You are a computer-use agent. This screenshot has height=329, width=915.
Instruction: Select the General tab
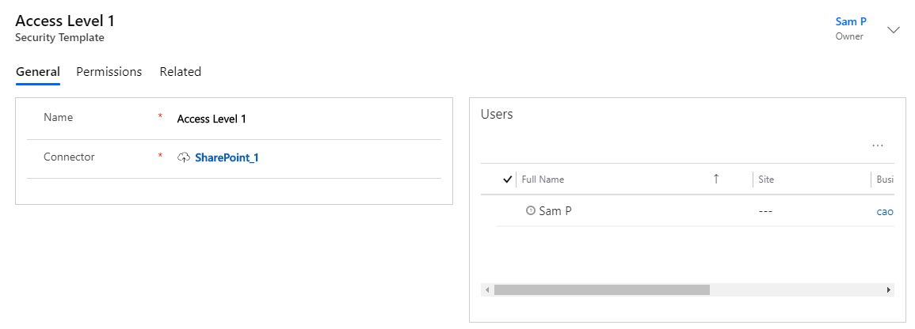[38, 72]
